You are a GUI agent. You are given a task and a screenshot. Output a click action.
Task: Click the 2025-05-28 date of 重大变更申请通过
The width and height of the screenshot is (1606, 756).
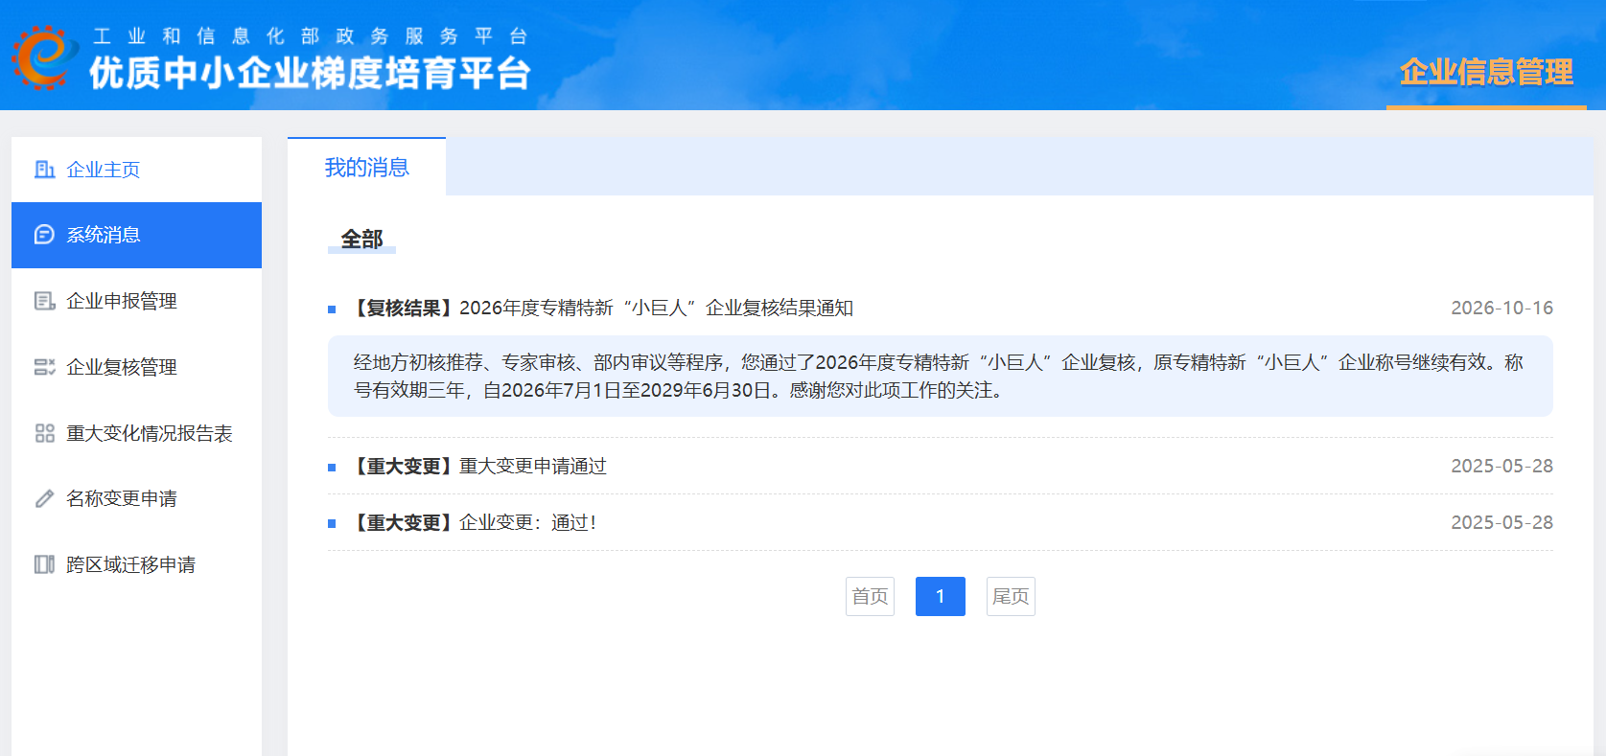click(x=1501, y=466)
